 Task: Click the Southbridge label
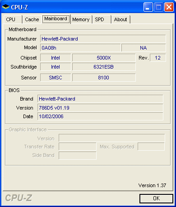(x=23, y=67)
